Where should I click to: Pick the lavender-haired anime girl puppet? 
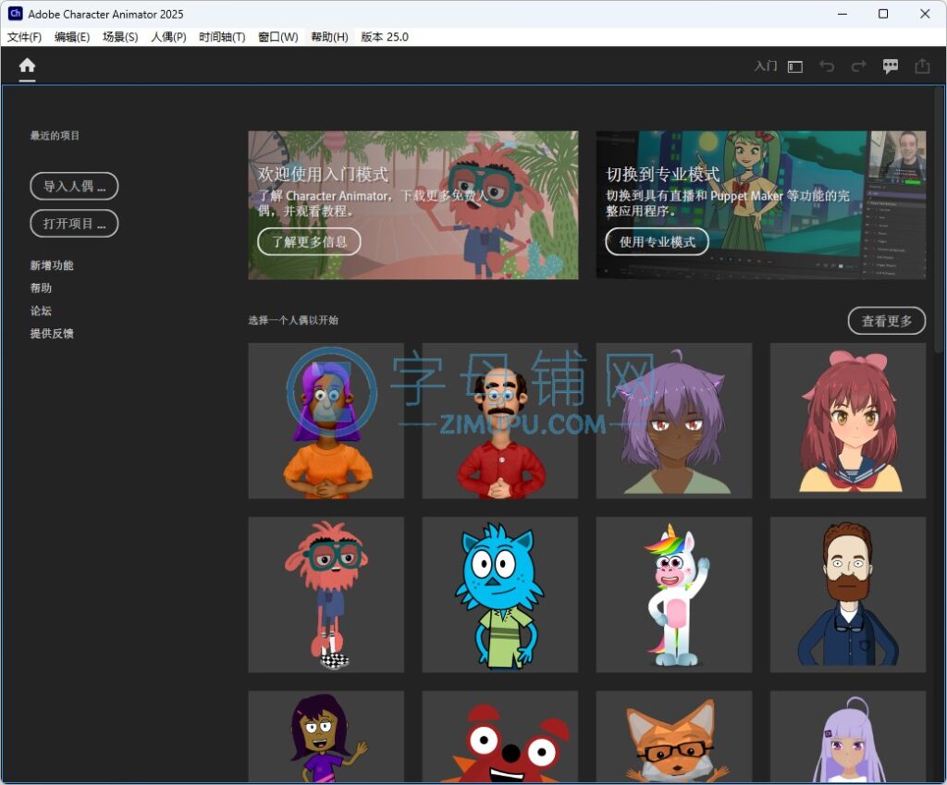(848, 737)
